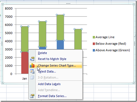
Task: Click the chart's top-left corner handle
Action: coord(3,4)
